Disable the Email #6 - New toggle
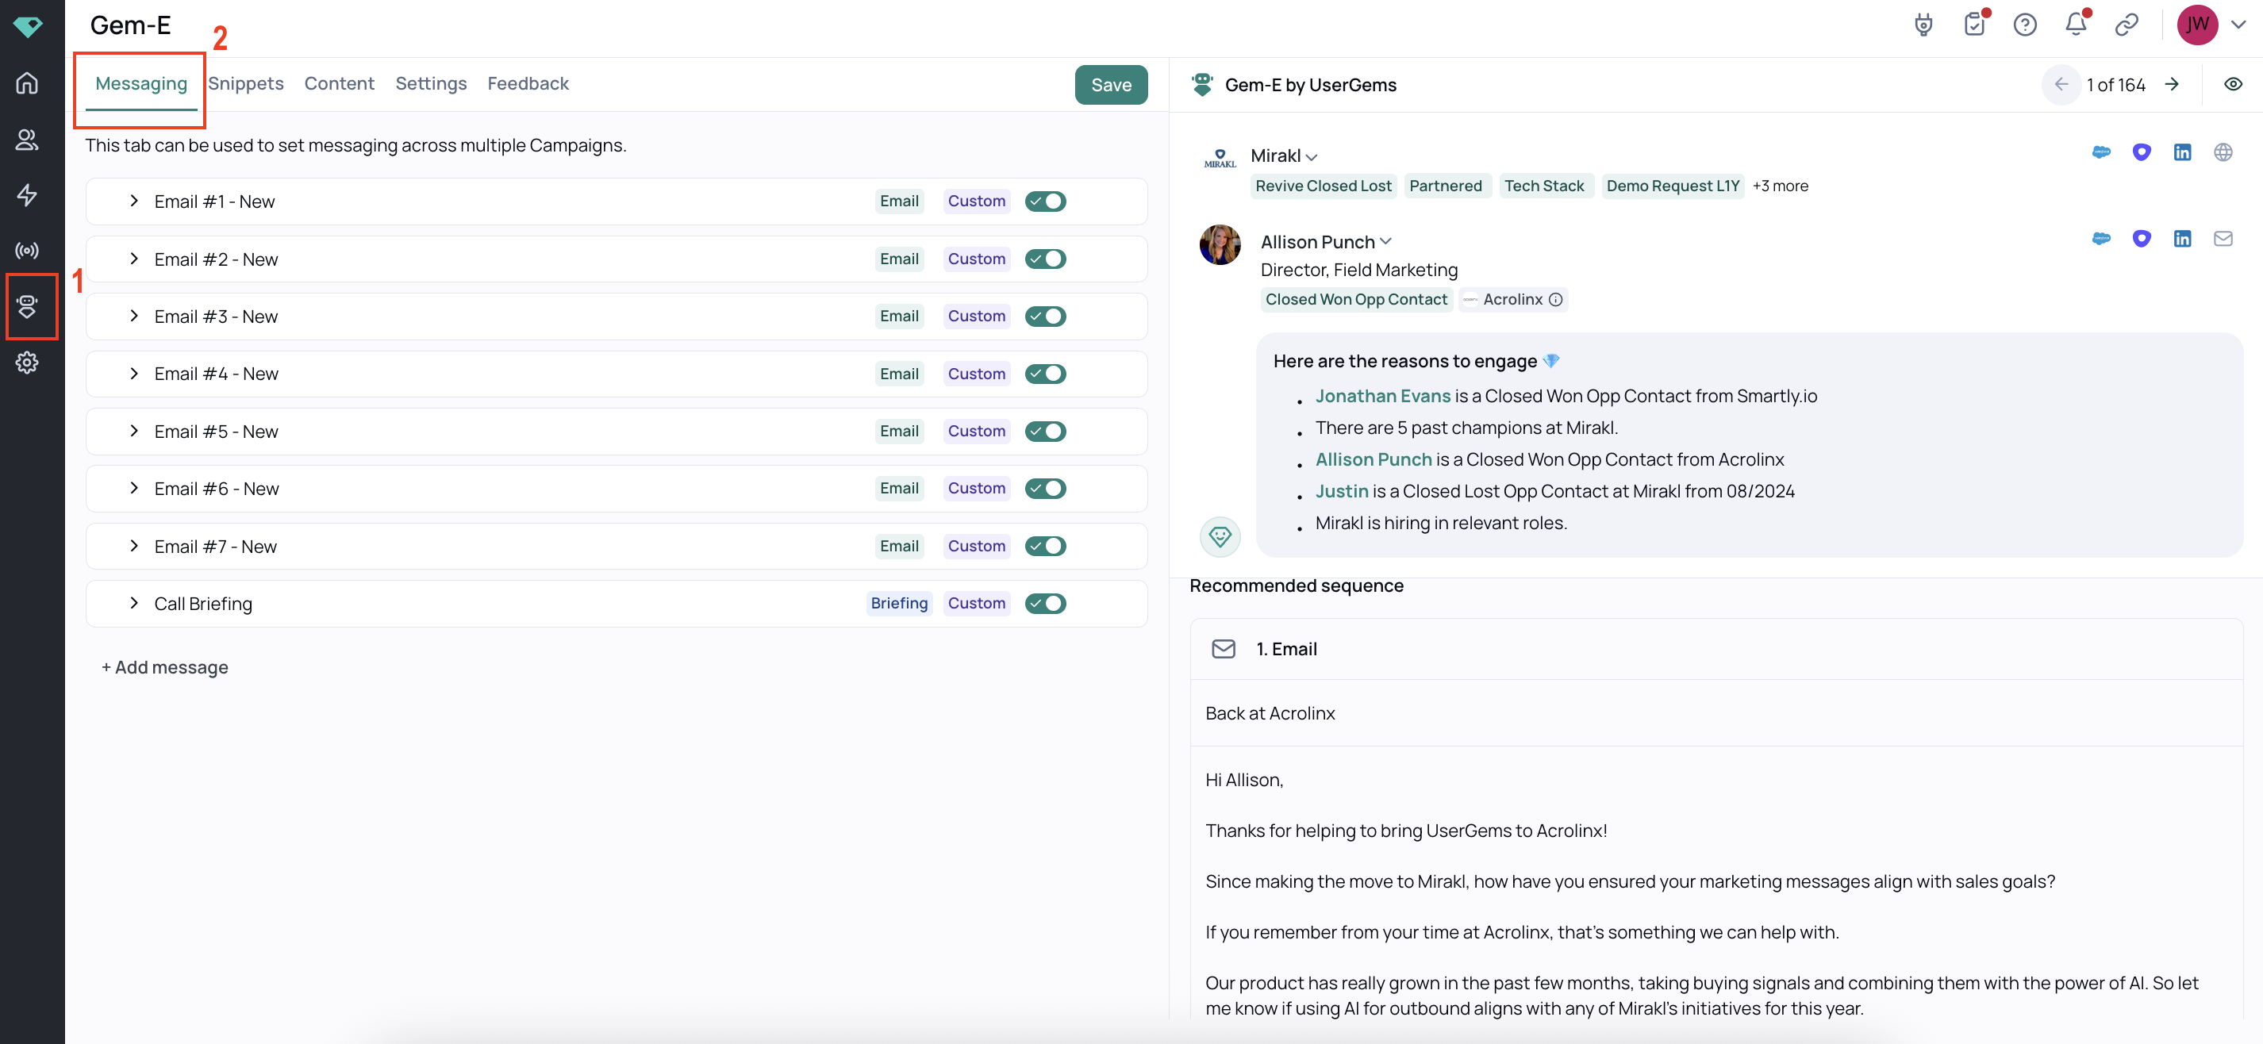Screen dimensions: 2263x1044 [1046, 488]
